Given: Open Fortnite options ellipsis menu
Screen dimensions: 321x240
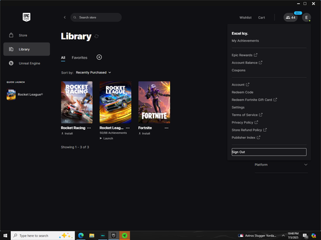Looking at the screenshot, I should point(166,128).
